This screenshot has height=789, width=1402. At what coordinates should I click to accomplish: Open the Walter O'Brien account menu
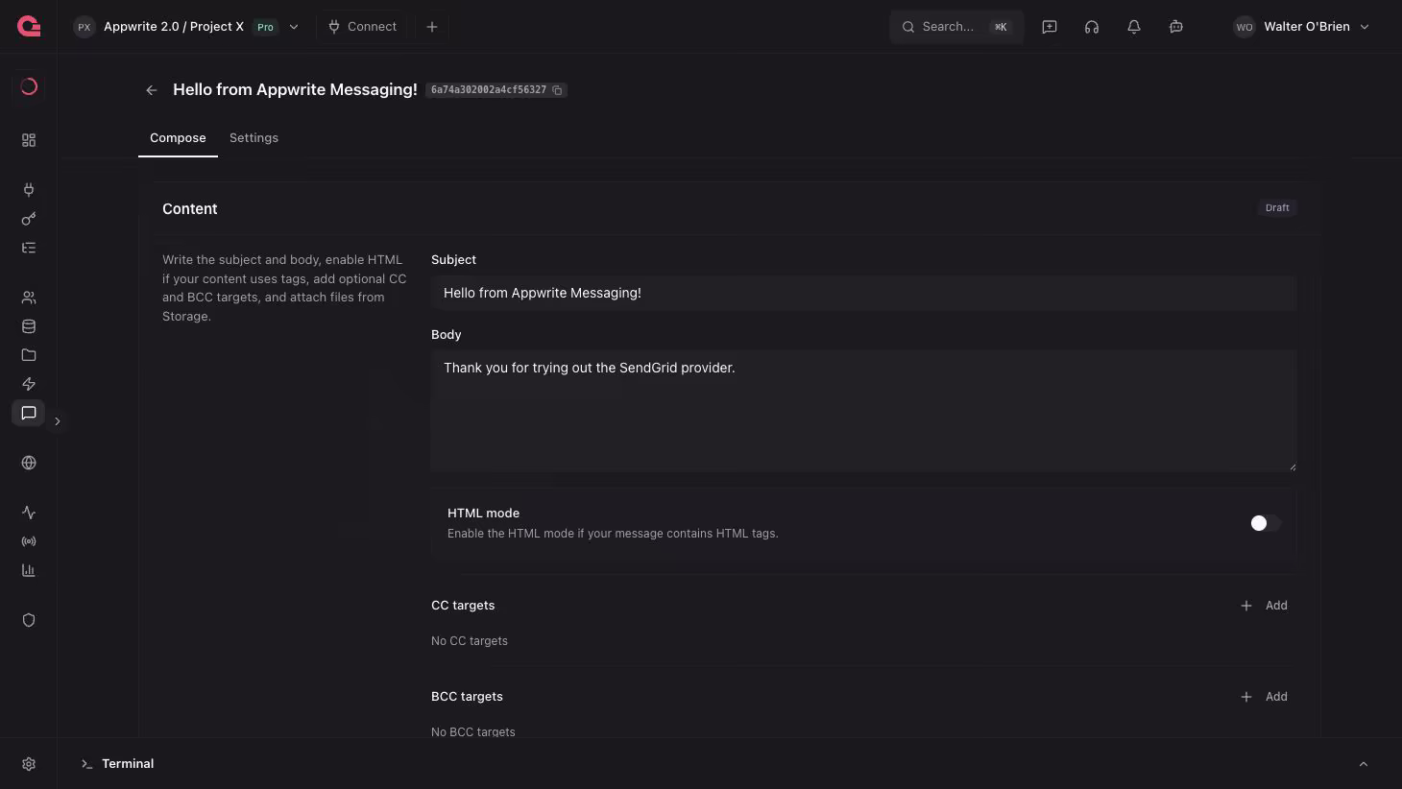click(x=1302, y=27)
